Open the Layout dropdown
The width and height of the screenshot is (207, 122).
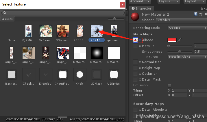click(195, 1)
